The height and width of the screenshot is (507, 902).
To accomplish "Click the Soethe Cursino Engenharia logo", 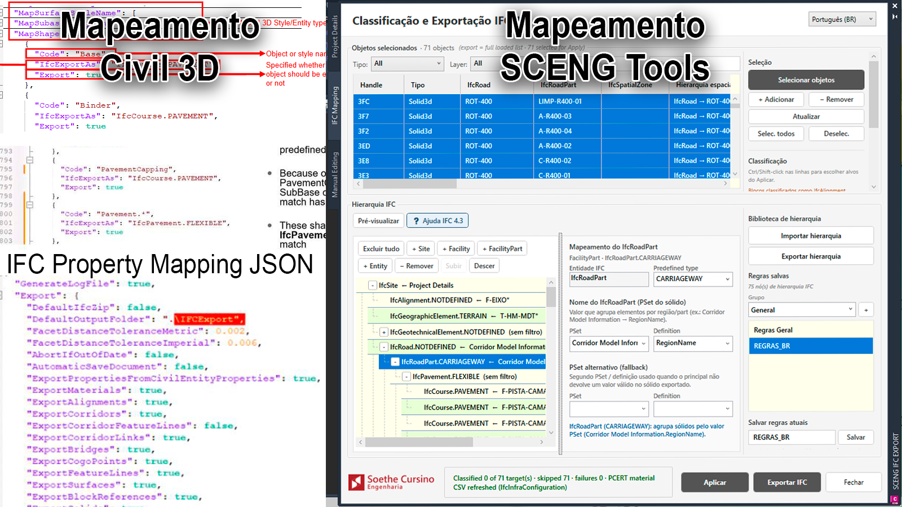I will coord(391,482).
